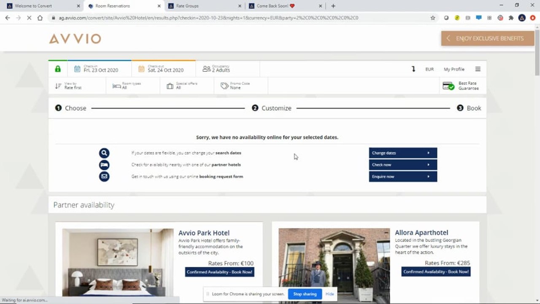Switch to Come Back Soon browser tab
Image resolution: width=540 pixels, height=304 pixels.
(285, 6)
